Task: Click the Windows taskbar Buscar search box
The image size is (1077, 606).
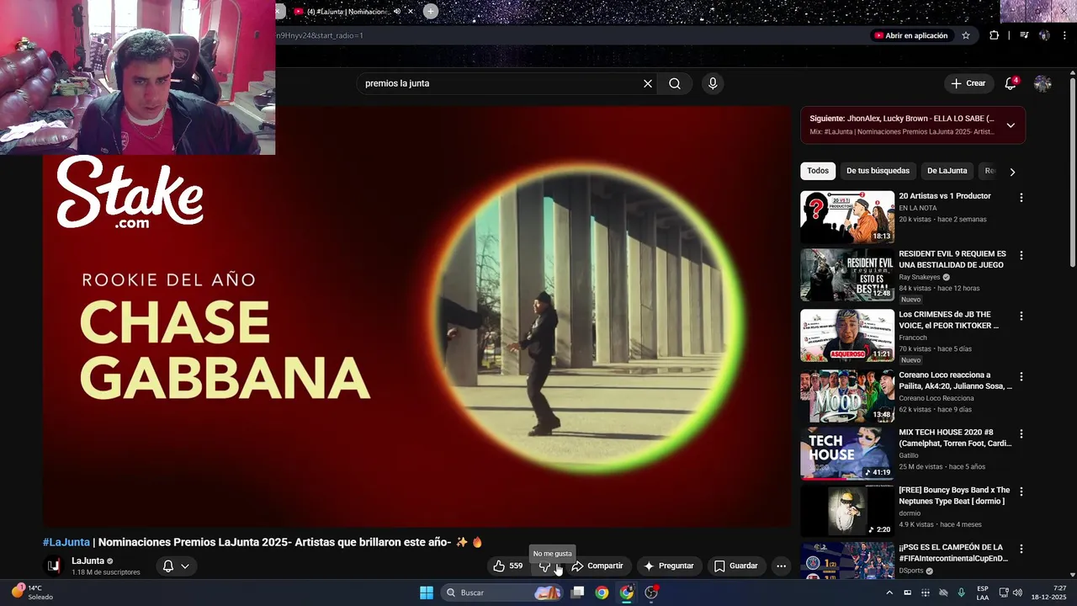Action: coord(502,593)
